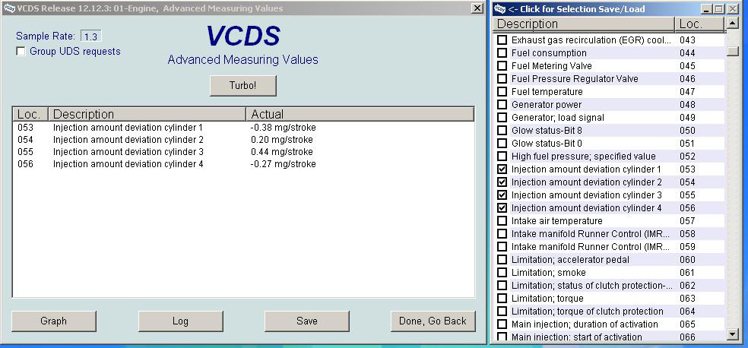Viewport: 748px width, 348px height.
Task: Tick the checkbox in the Loc. 062 row
Action: (502, 285)
